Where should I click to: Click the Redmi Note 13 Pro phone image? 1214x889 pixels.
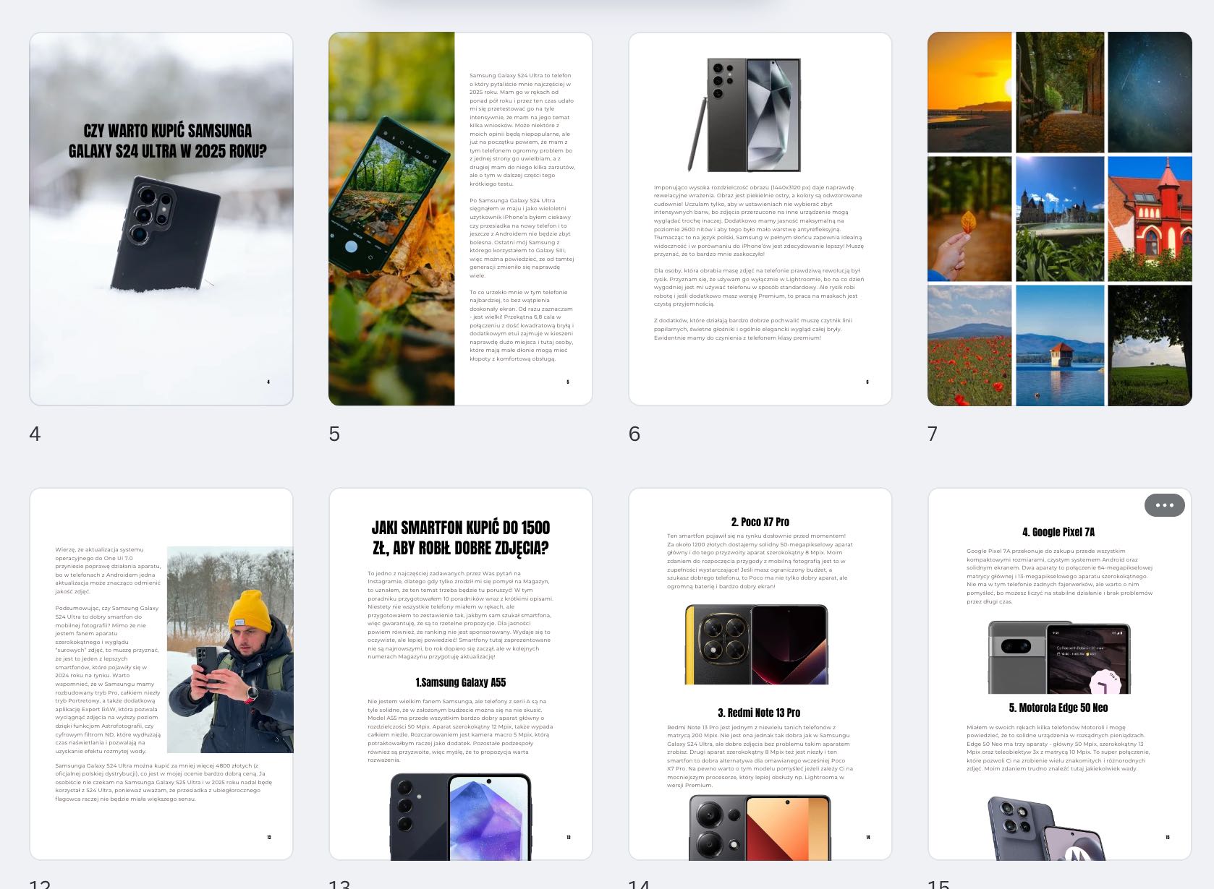tap(760, 828)
